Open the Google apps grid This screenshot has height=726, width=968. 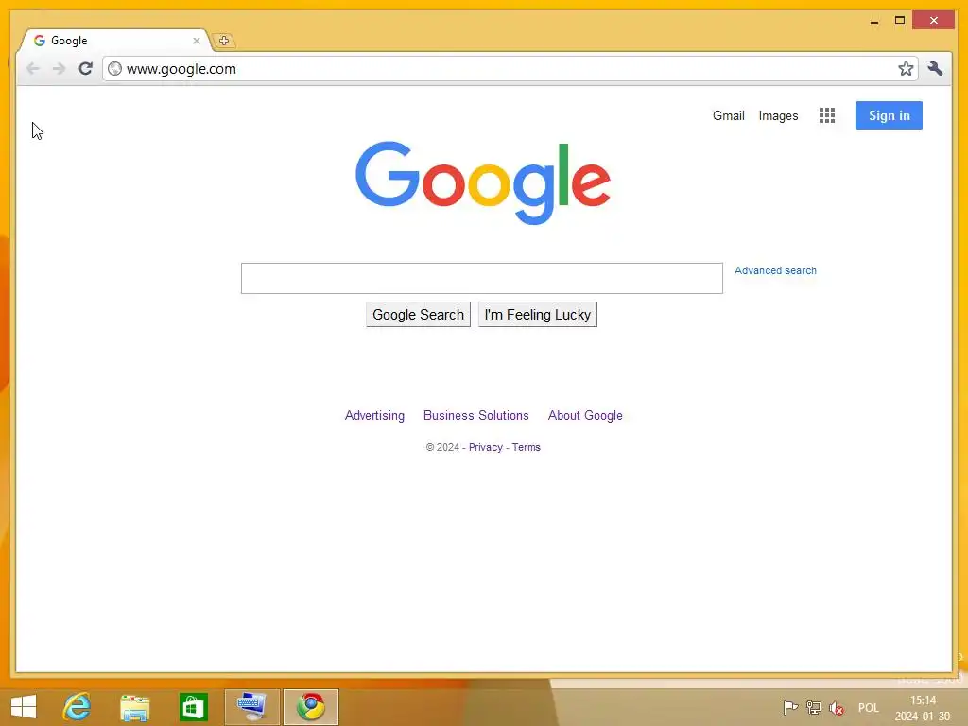827,115
